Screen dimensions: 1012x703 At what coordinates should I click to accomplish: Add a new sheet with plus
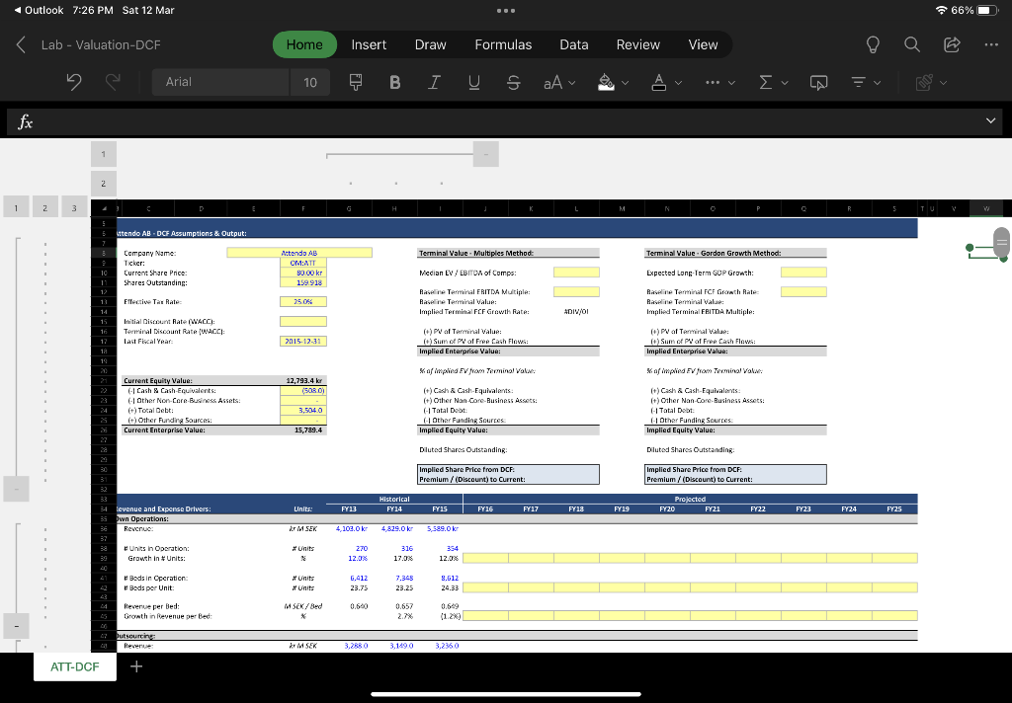[x=136, y=666]
